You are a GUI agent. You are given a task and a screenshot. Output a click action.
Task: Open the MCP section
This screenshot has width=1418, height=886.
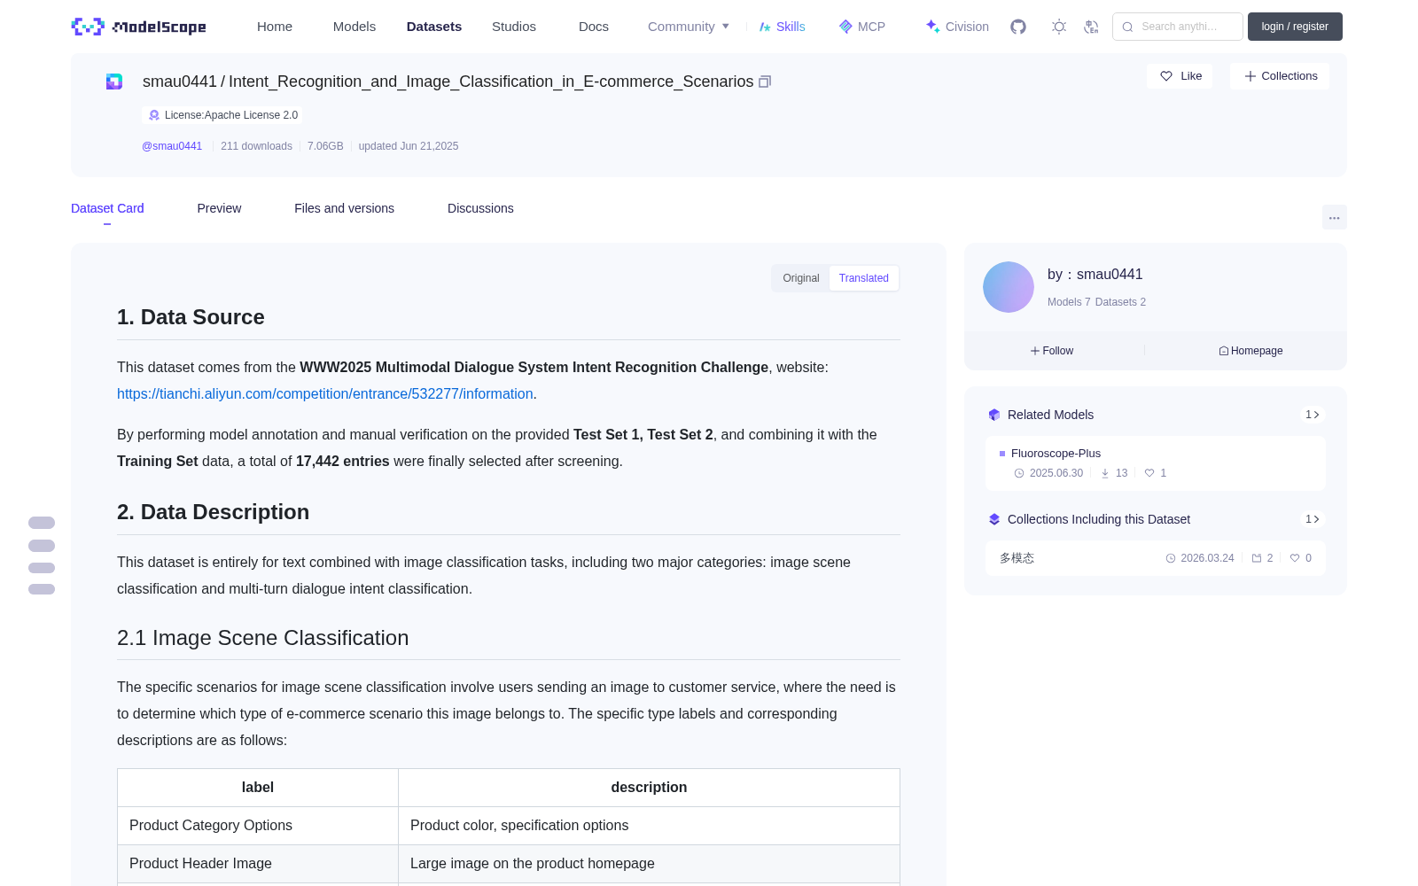pyautogui.click(x=862, y=27)
